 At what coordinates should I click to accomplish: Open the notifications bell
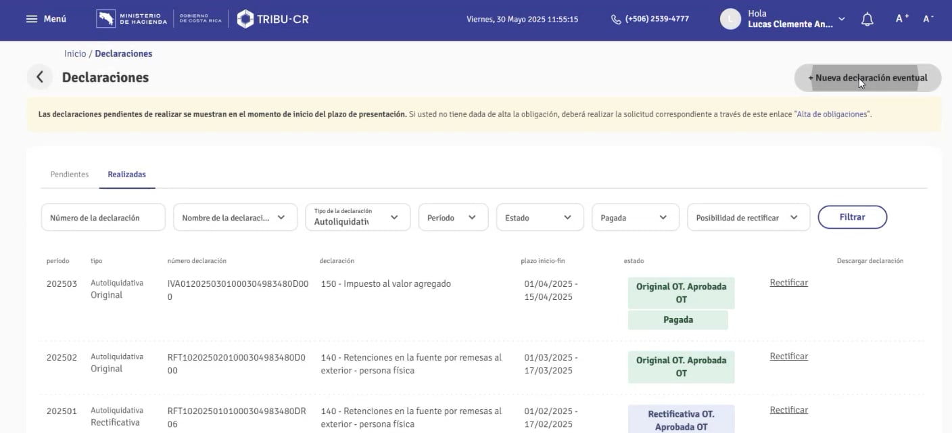[x=867, y=18]
